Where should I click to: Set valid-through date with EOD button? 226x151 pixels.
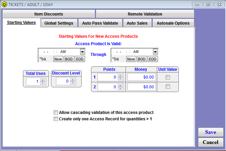click(152, 59)
